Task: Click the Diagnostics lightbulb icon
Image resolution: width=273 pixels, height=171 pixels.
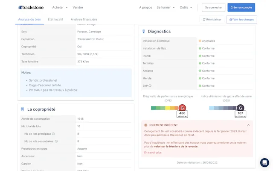Action: pyautogui.click(x=144, y=31)
